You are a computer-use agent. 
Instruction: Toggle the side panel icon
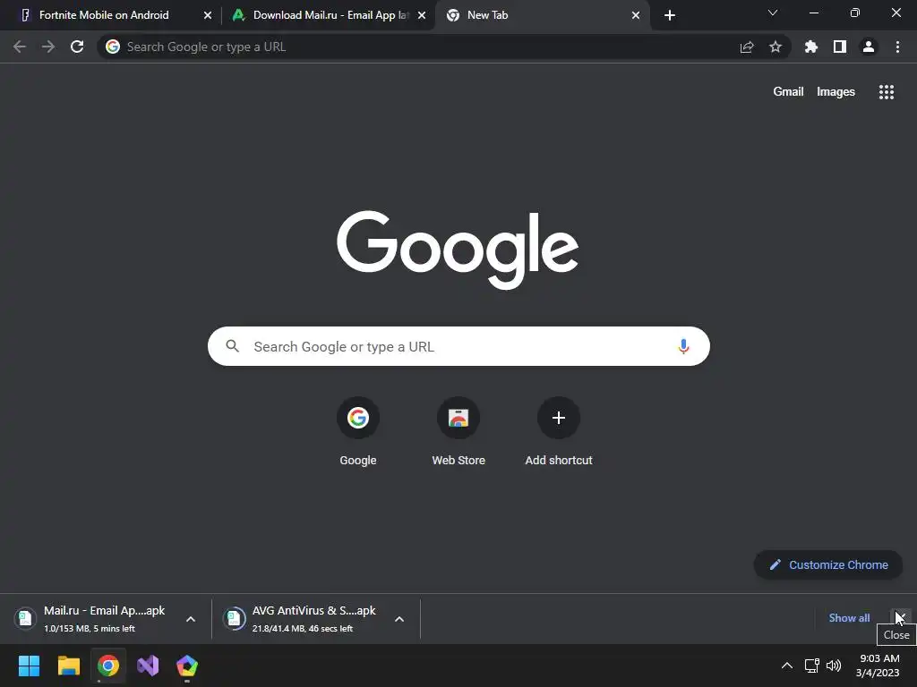(840, 47)
